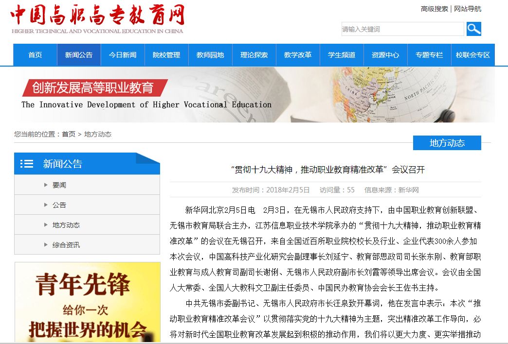Click the 创新发展高等职业教育 banner image

[x=254, y=94]
